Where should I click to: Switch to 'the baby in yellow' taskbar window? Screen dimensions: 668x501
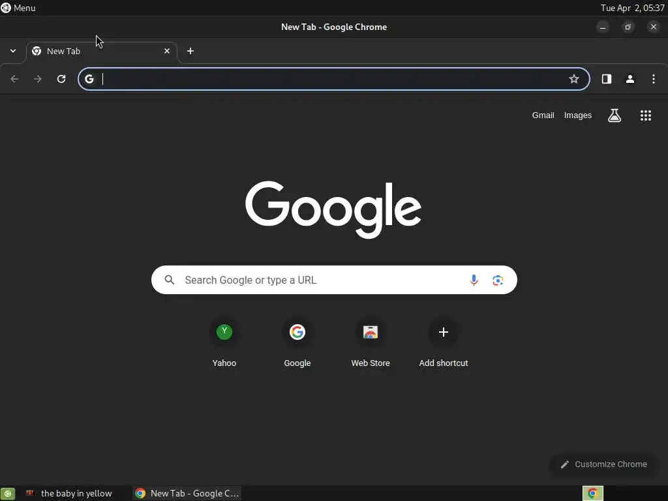(69, 493)
